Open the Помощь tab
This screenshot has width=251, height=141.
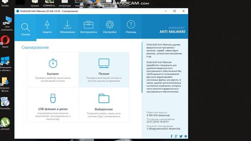click(131, 27)
